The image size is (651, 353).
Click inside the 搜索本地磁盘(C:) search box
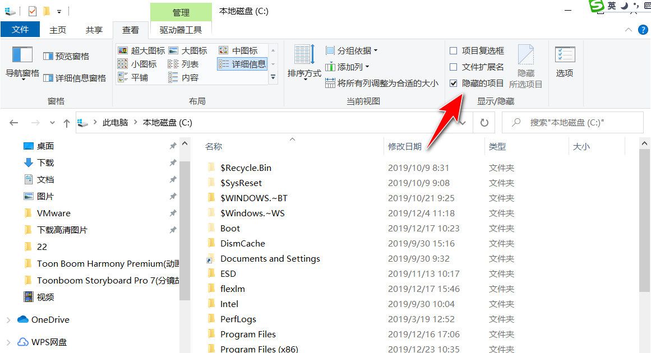click(572, 122)
